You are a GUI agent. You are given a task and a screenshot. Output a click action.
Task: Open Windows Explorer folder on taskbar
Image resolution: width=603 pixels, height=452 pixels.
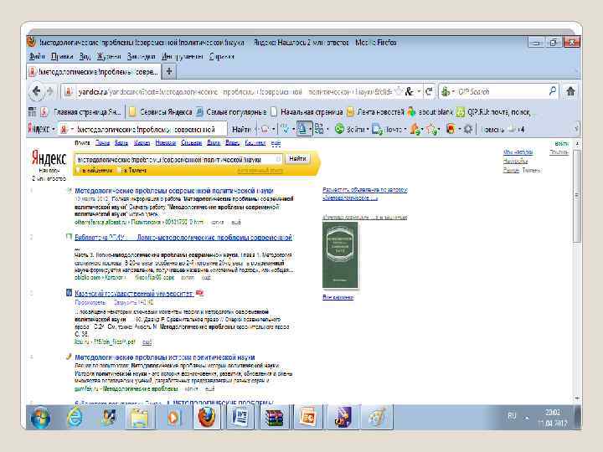[139, 417]
